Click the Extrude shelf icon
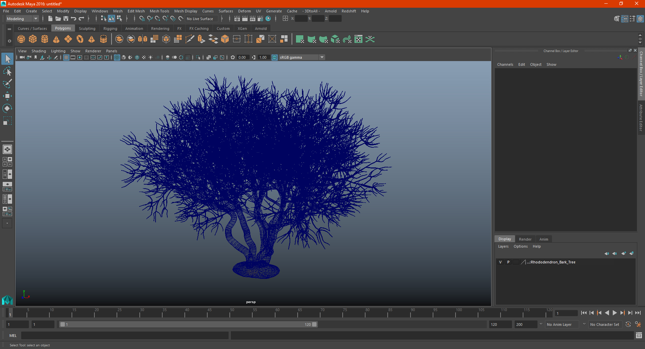This screenshot has width=645, height=349. [202, 39]
